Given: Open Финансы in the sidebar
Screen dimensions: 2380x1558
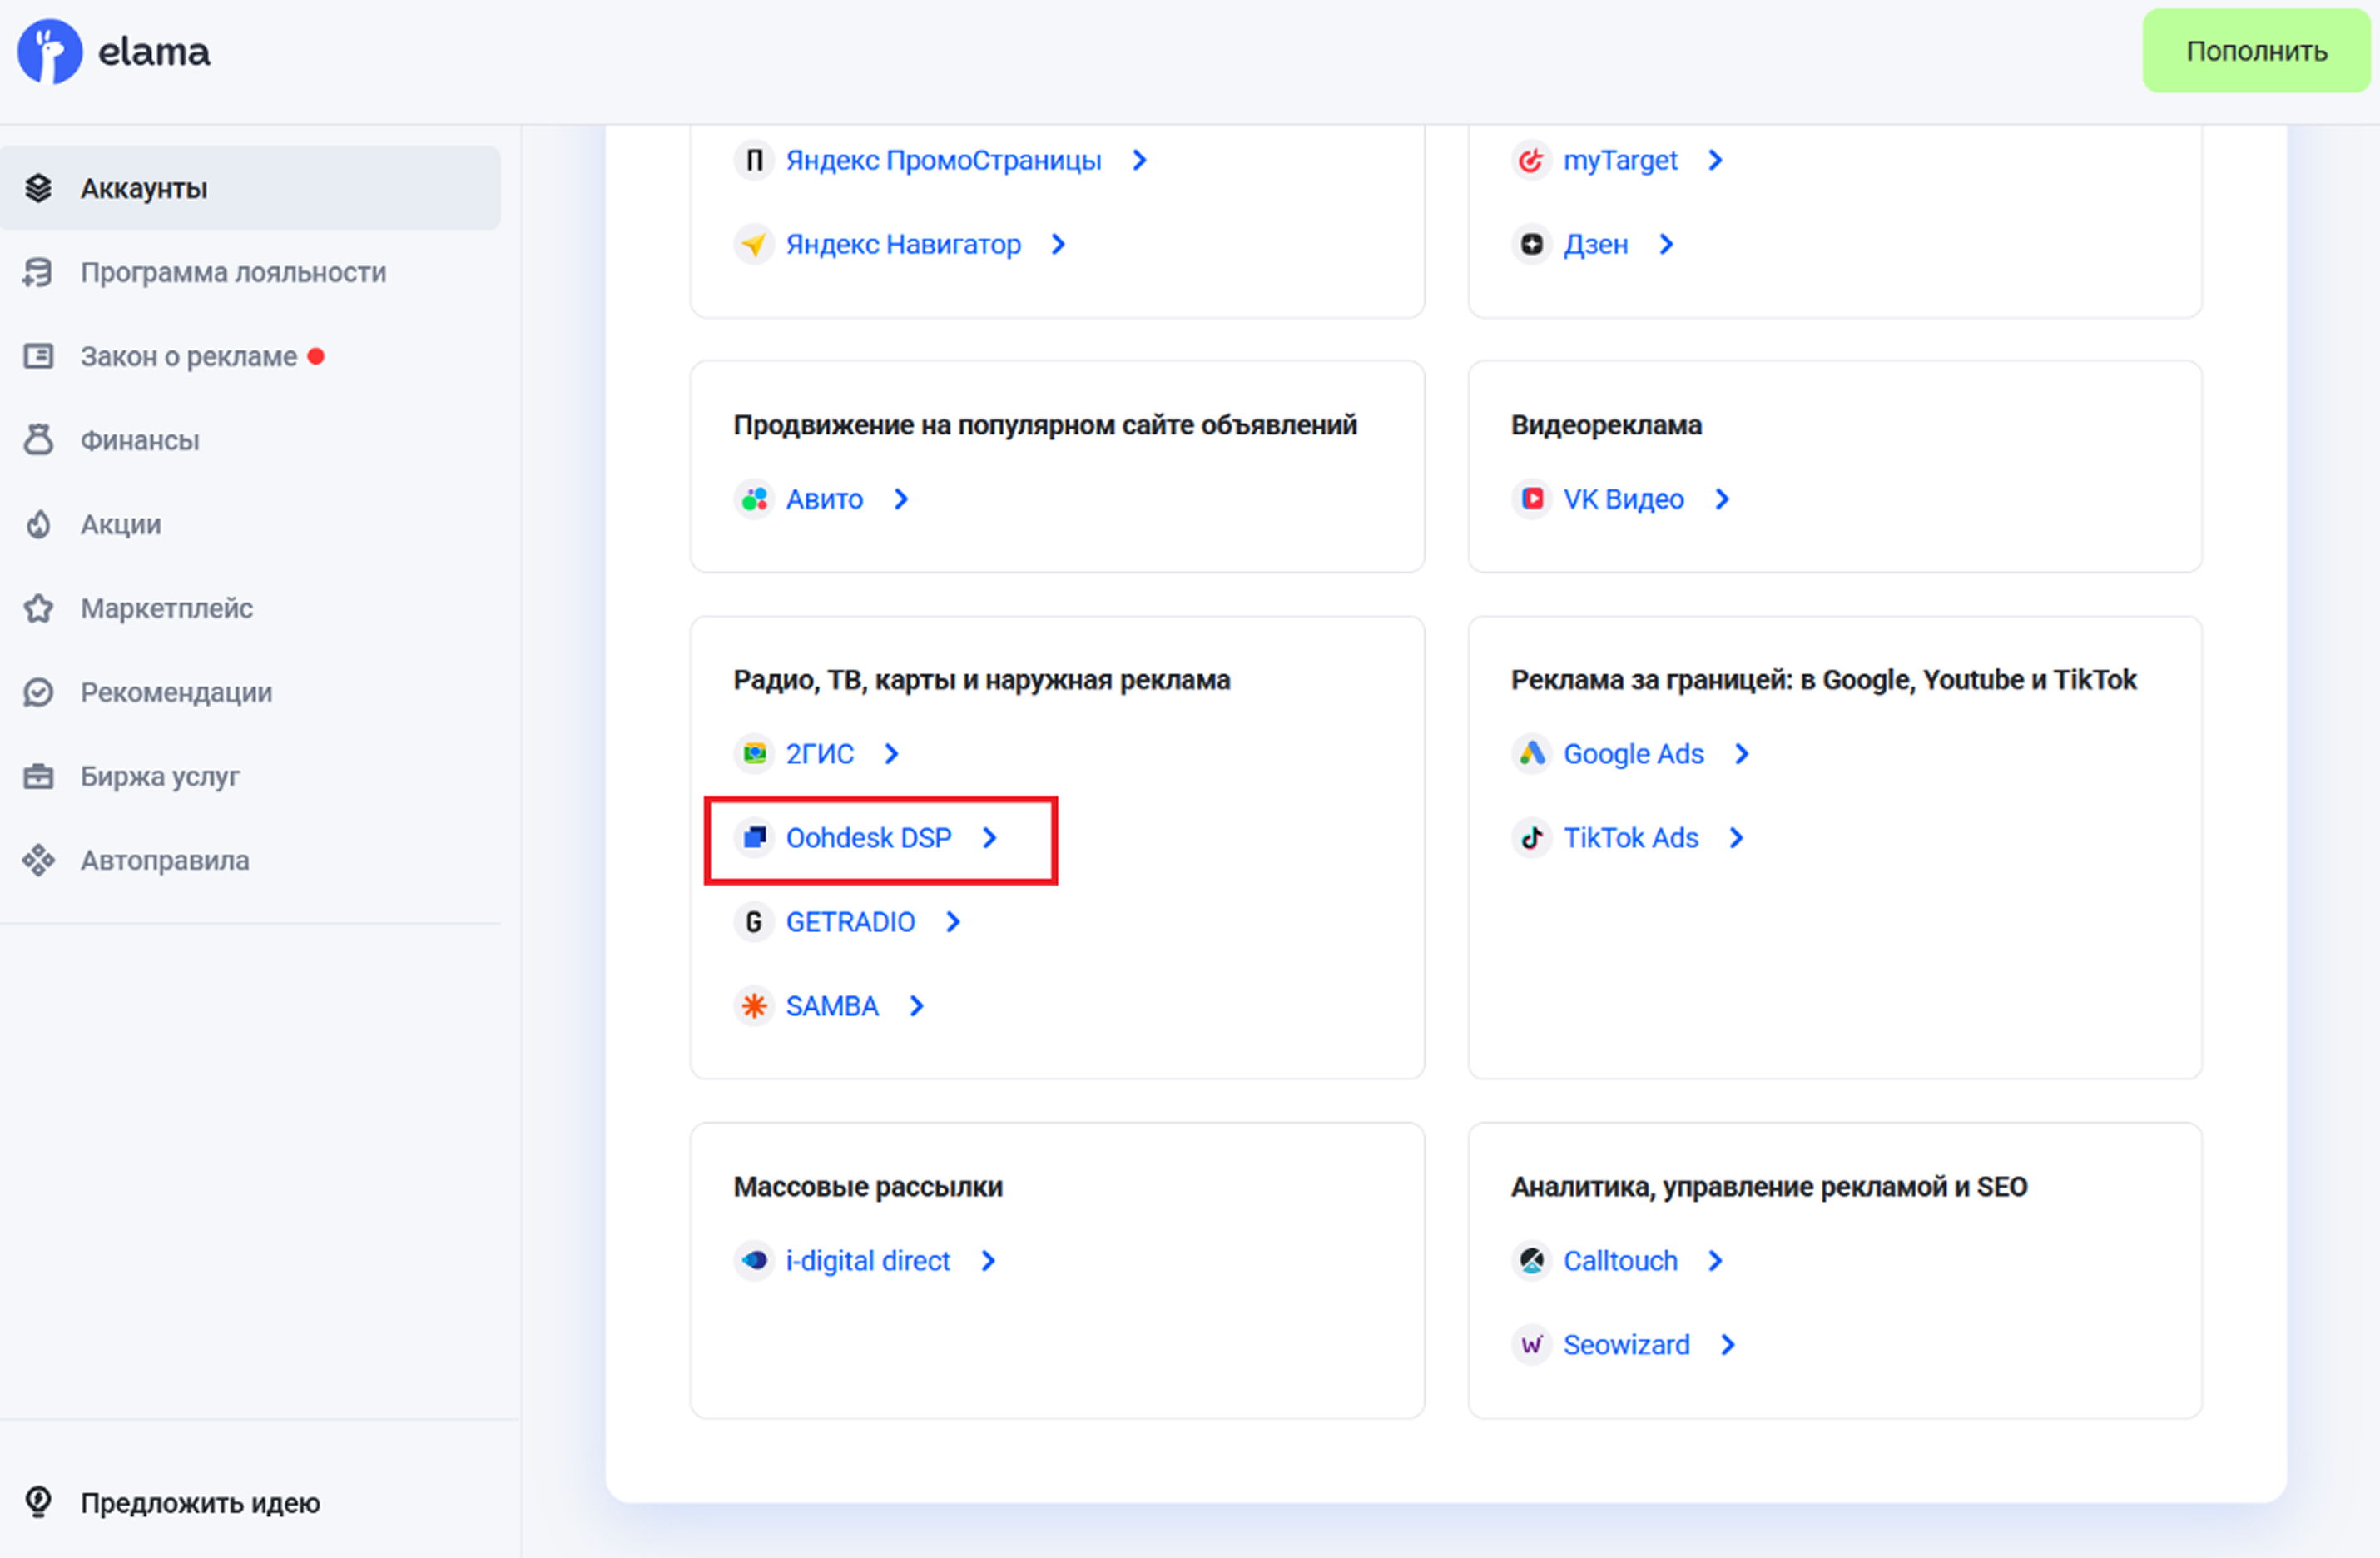Looking at the screenshot, I should click(139, 440).
